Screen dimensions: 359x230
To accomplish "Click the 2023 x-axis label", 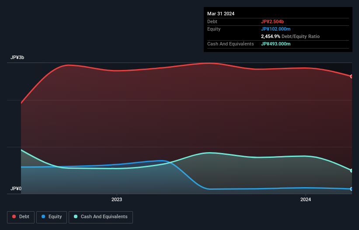I will tap(117, 199).
